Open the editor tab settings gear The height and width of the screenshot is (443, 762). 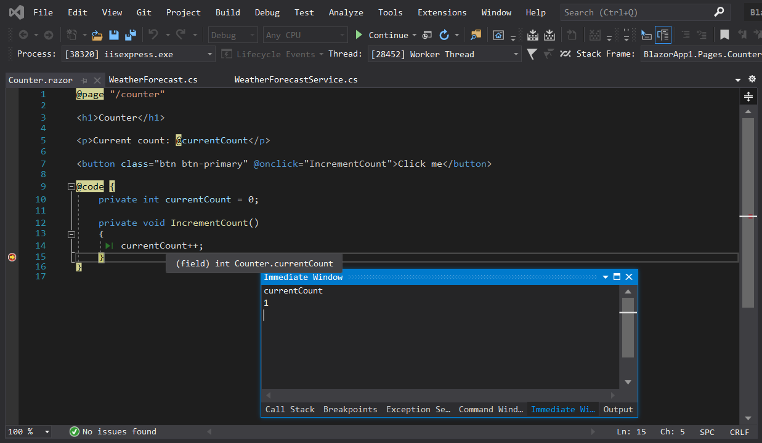[x=752, y=79]
